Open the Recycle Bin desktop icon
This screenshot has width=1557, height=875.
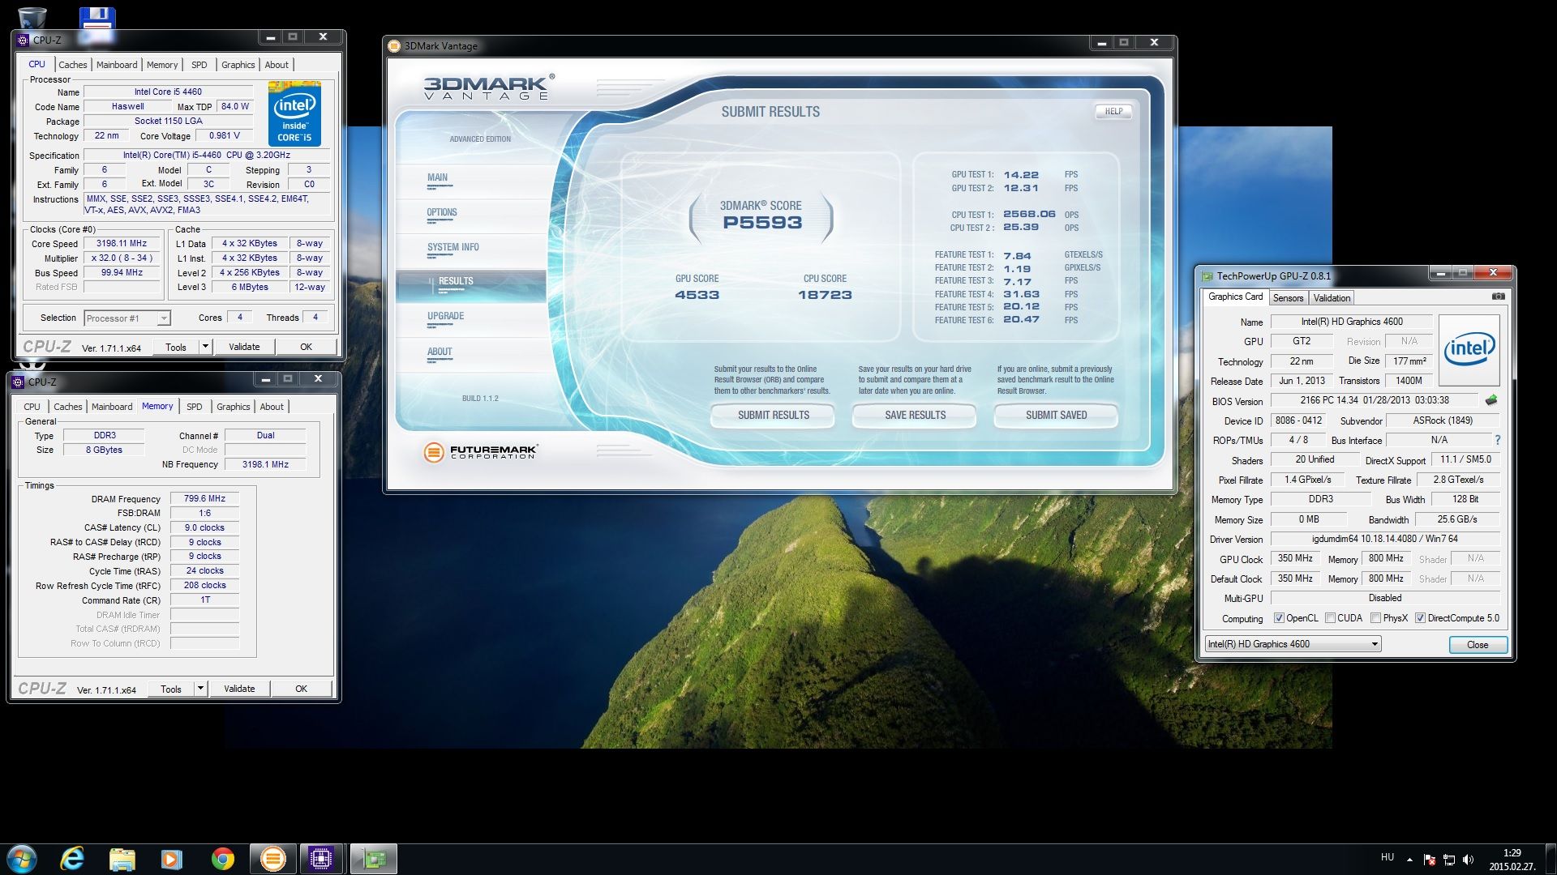32,16
